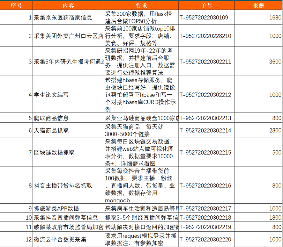The width and height of the screenshot is (283, 247).
Task: Click the 1800 payment cell
Action: (x=259, y=217)
